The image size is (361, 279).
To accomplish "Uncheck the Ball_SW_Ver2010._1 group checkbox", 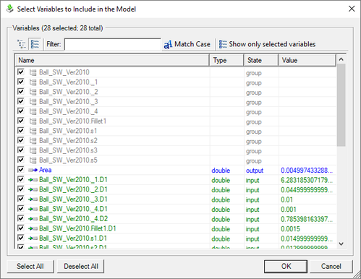I will pos(21,82).
